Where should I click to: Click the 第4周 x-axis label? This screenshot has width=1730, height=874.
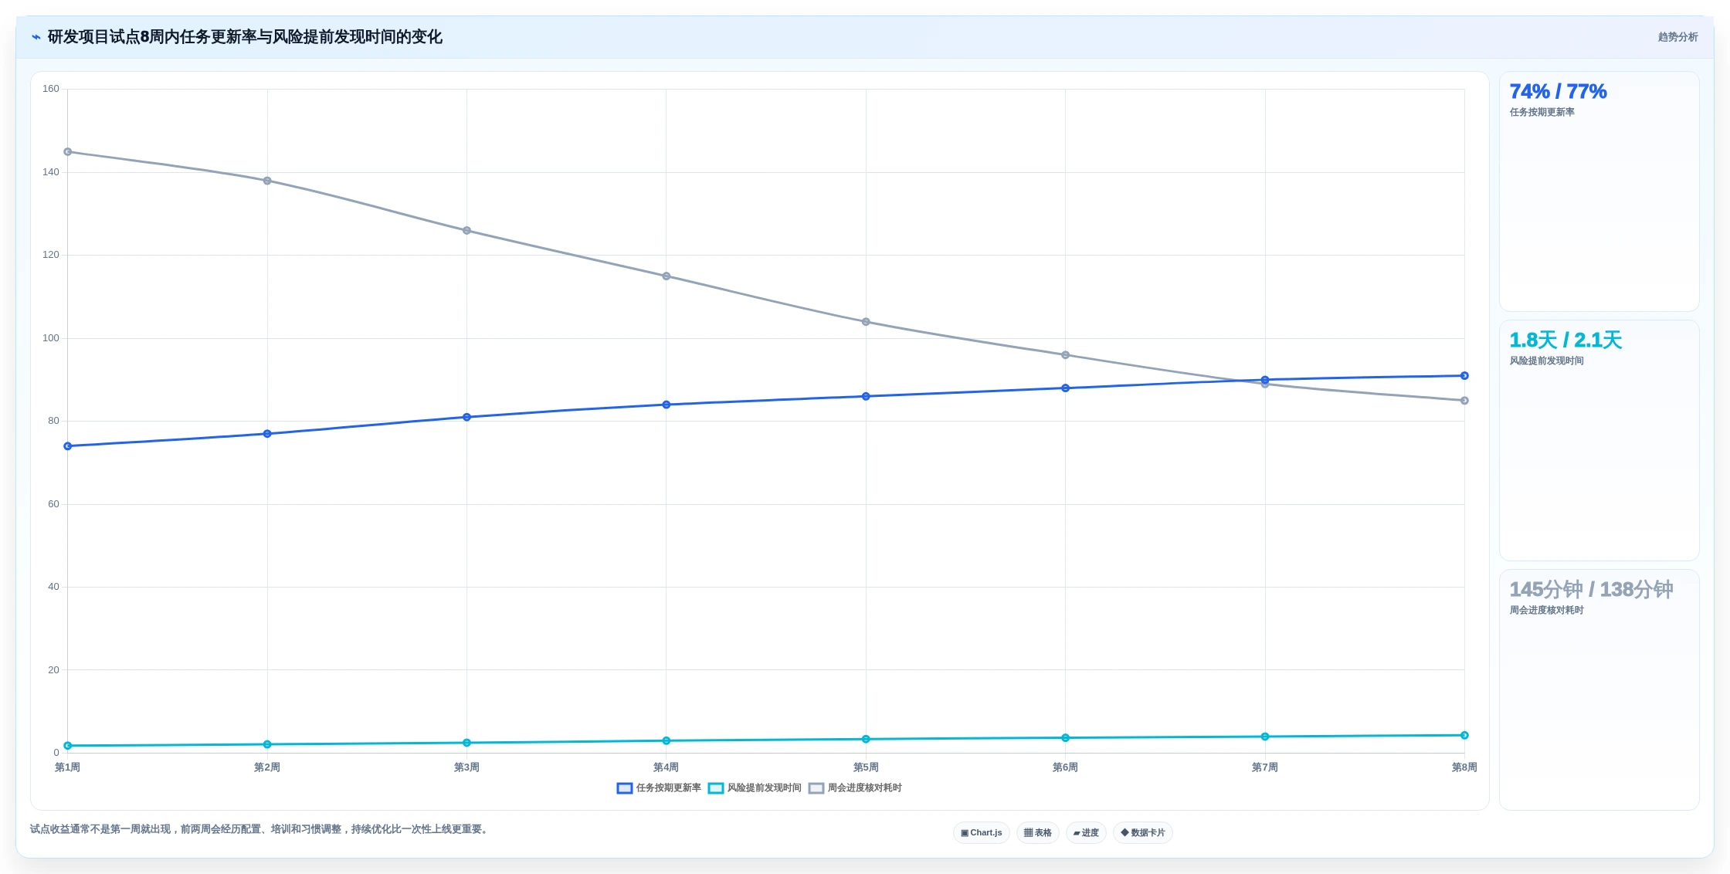[667, 767]
